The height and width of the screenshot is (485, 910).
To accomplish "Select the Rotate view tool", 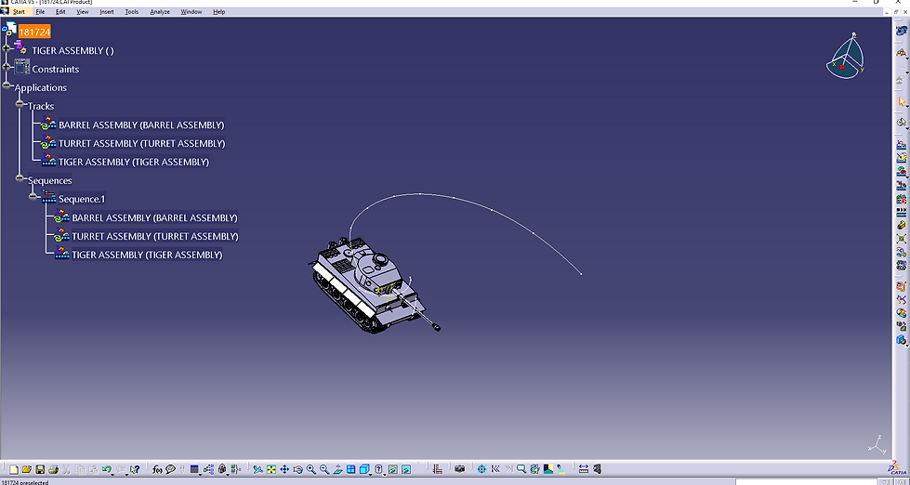I will (297, 469).
